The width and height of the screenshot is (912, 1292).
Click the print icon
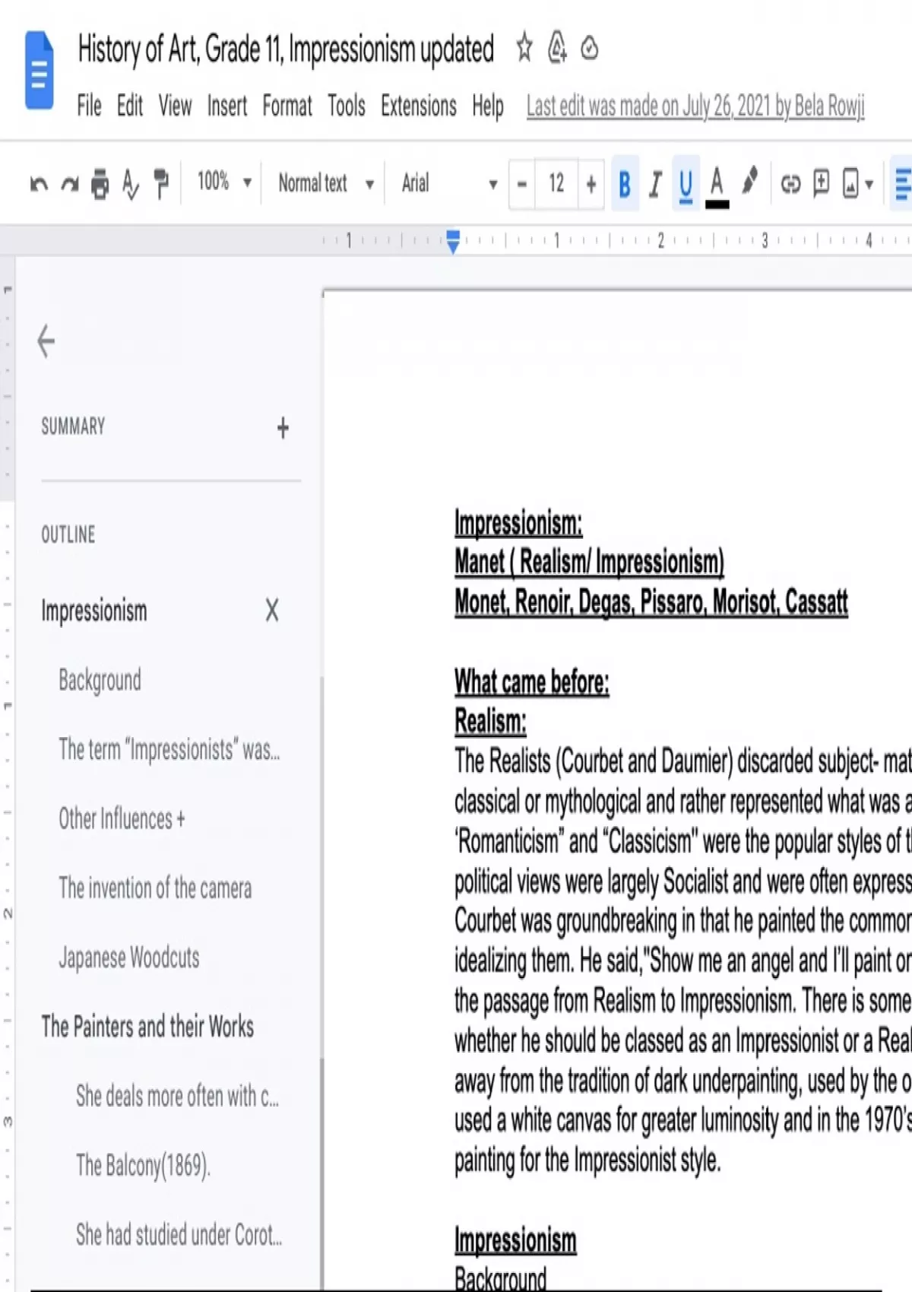click(x=100, y=184)
